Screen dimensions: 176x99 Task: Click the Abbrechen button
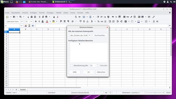pyautogui.click(x=101, y=72)
